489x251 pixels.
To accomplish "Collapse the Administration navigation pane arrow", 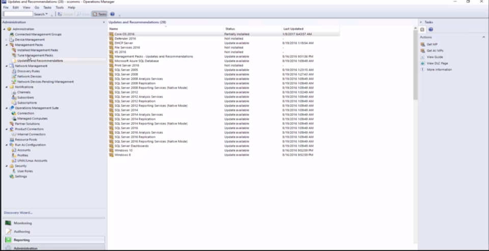I will (x=104, y=22).
